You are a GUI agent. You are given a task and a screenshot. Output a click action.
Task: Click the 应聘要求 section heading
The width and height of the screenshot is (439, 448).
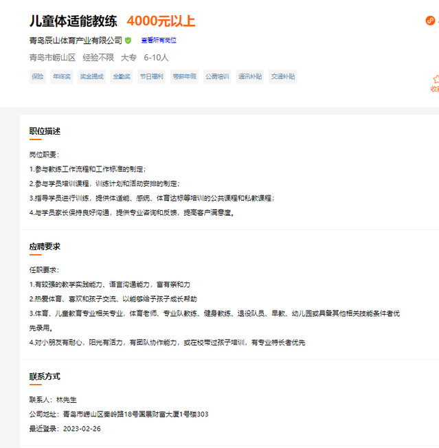click(x=45, y=246)
